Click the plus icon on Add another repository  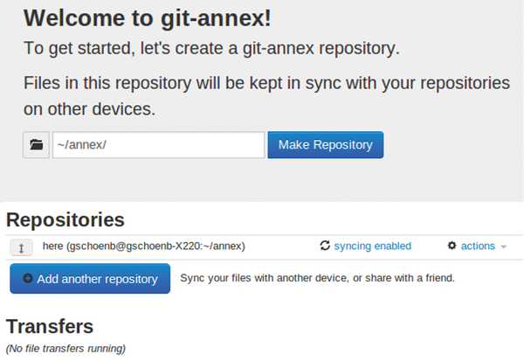pyautogui.click(x=28, y=278)
